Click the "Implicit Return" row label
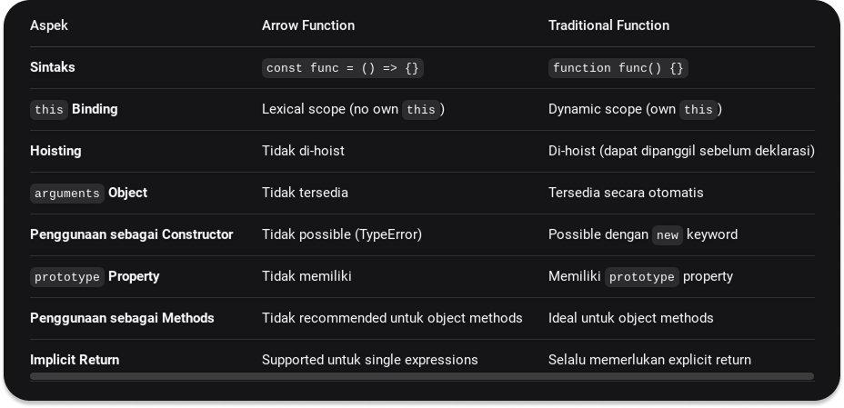 (75, 360)
